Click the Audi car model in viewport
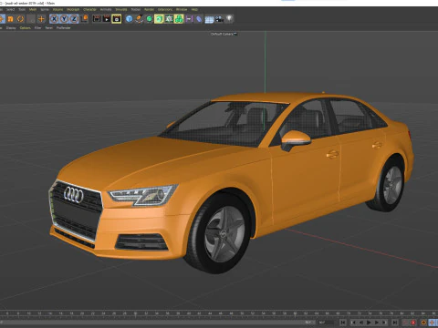The image size is (438, 328). click(x=231, y=182)
